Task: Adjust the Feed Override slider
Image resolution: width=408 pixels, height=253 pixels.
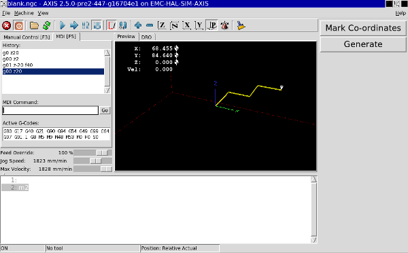Action: pos(93,153)
